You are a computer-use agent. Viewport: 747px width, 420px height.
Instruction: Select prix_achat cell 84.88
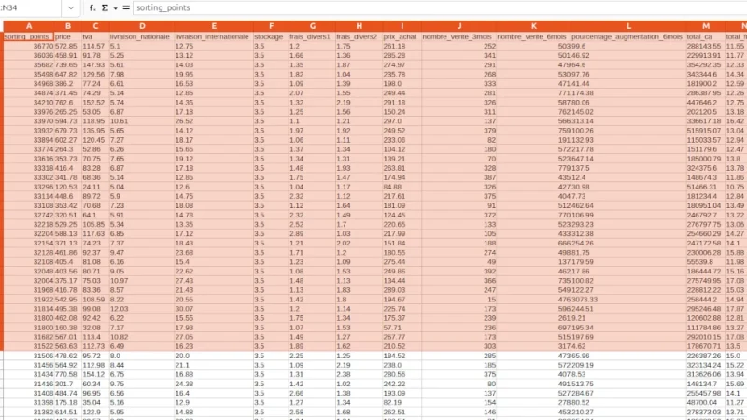(402, 187)
